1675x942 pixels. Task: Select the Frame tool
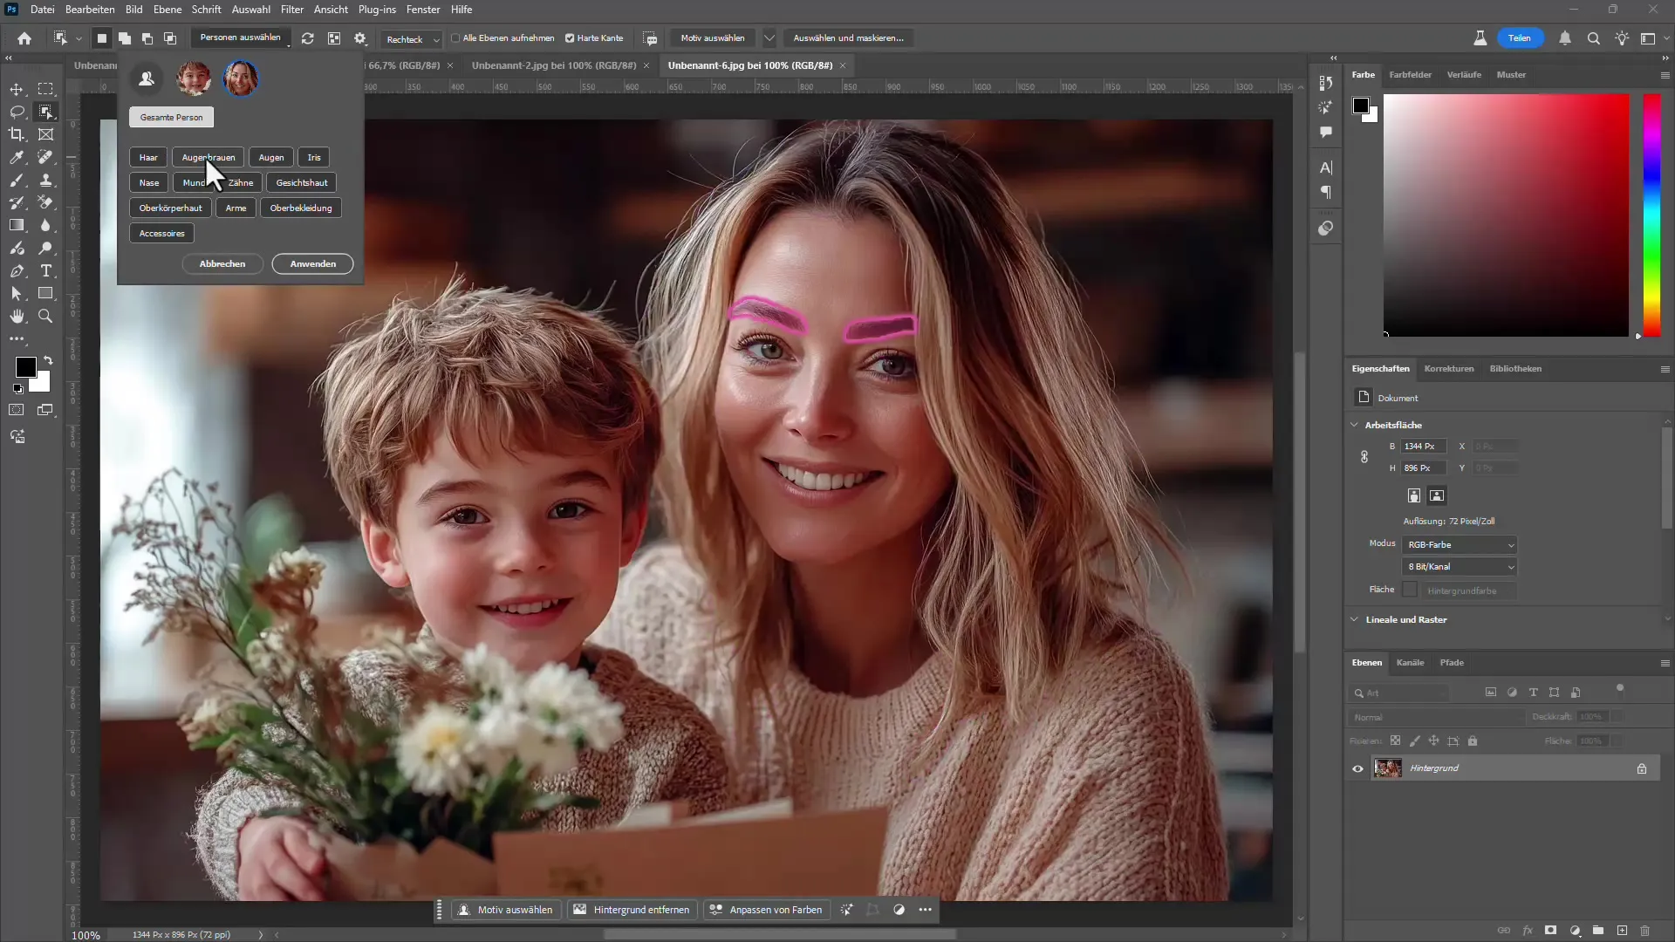click(x=46, y=134)
